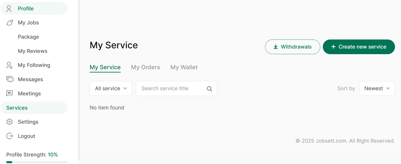401x164 pixels.
Task: Select Services in the sidebar
Action: [x=34, y=108]
